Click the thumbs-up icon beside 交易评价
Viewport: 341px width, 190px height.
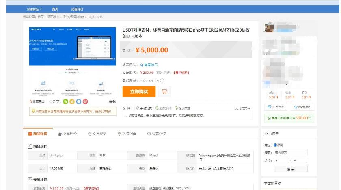[x=60, y=134]
